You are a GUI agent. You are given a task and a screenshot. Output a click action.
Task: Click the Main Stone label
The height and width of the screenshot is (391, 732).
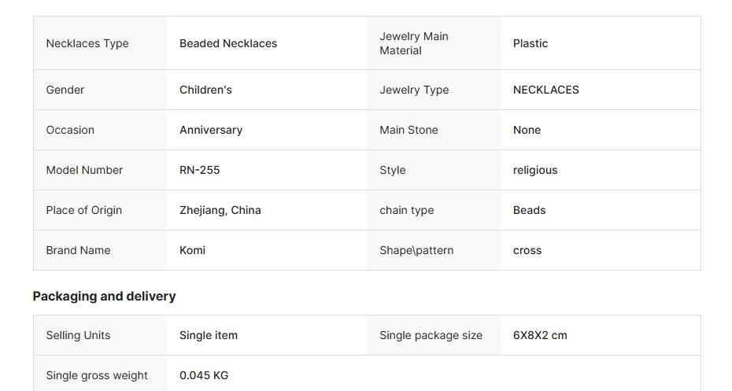pos(409,130)
